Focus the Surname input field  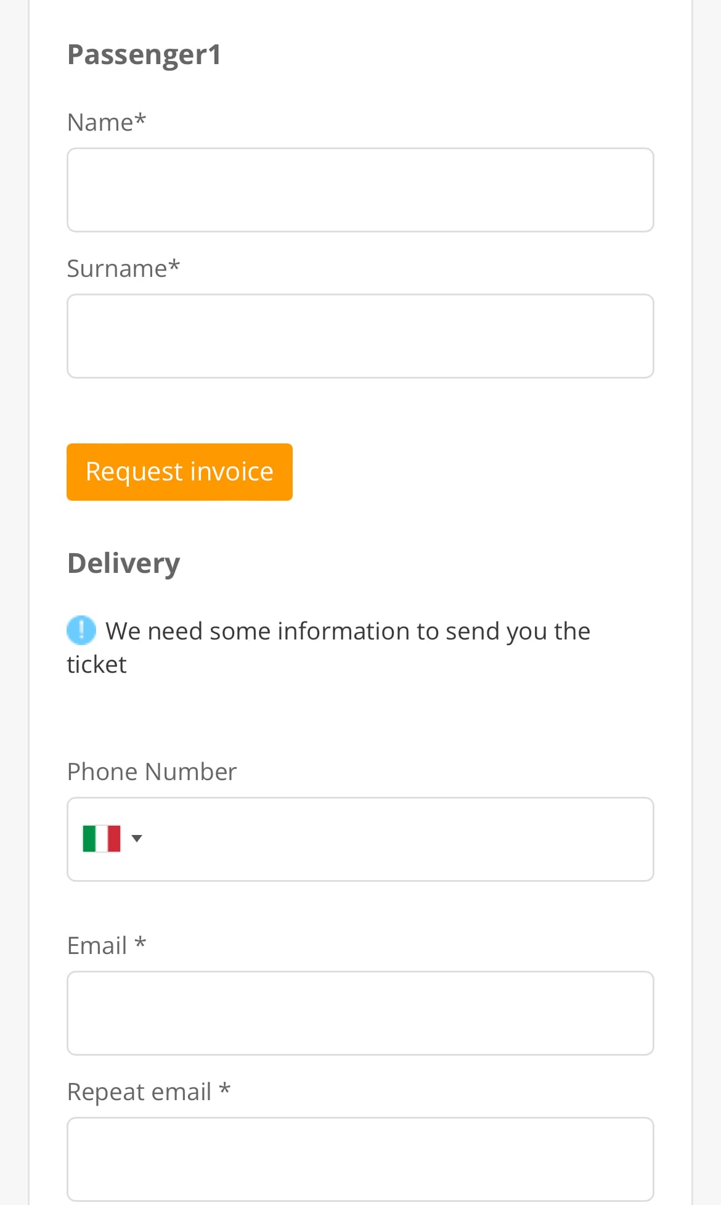pos(360,336)
